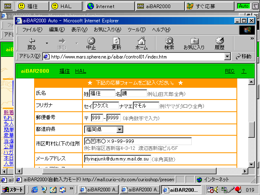The height and width of the screenshot is (195, 260).
Task: Click the page icon in the address bar
Action: 46,57
